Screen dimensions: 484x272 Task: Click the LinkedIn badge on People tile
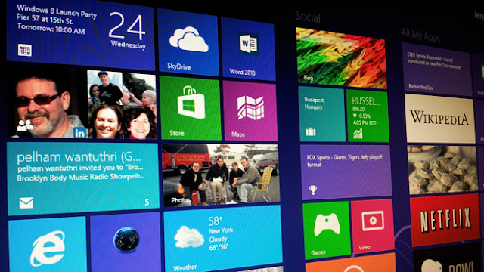[80, 133]
